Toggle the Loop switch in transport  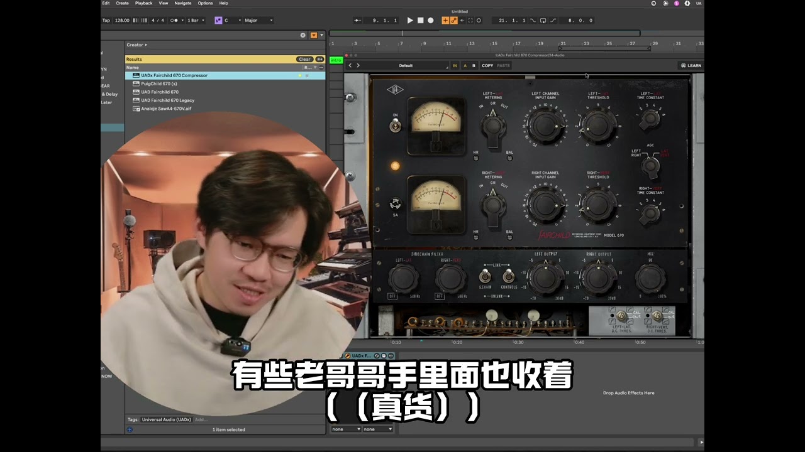(543, 20)
